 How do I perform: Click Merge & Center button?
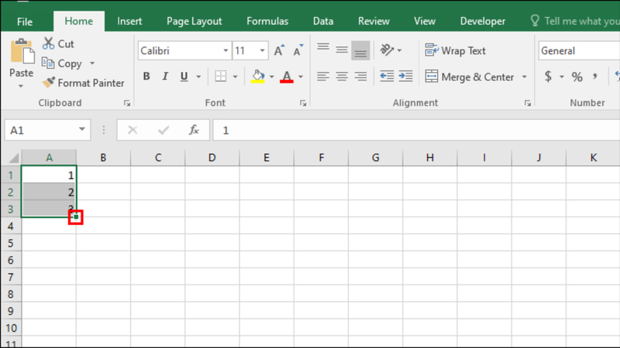[470, 77]
